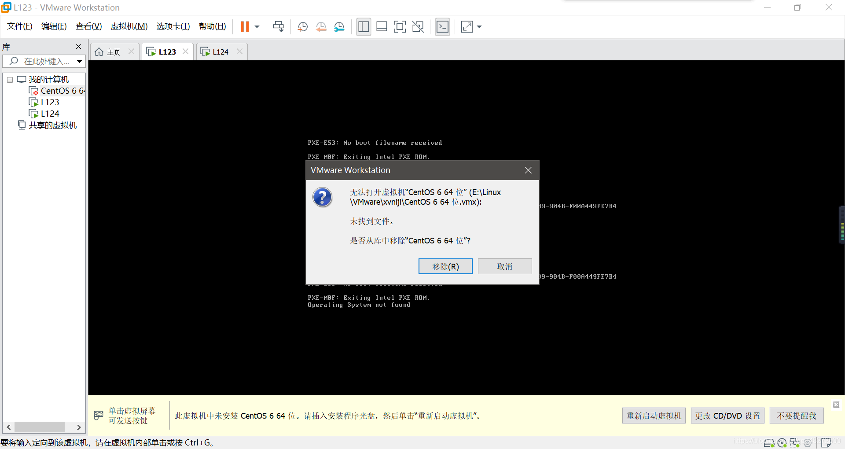Click the sound card status icon
This screenshot has width=845, height=449.
[x=808, y=443]
